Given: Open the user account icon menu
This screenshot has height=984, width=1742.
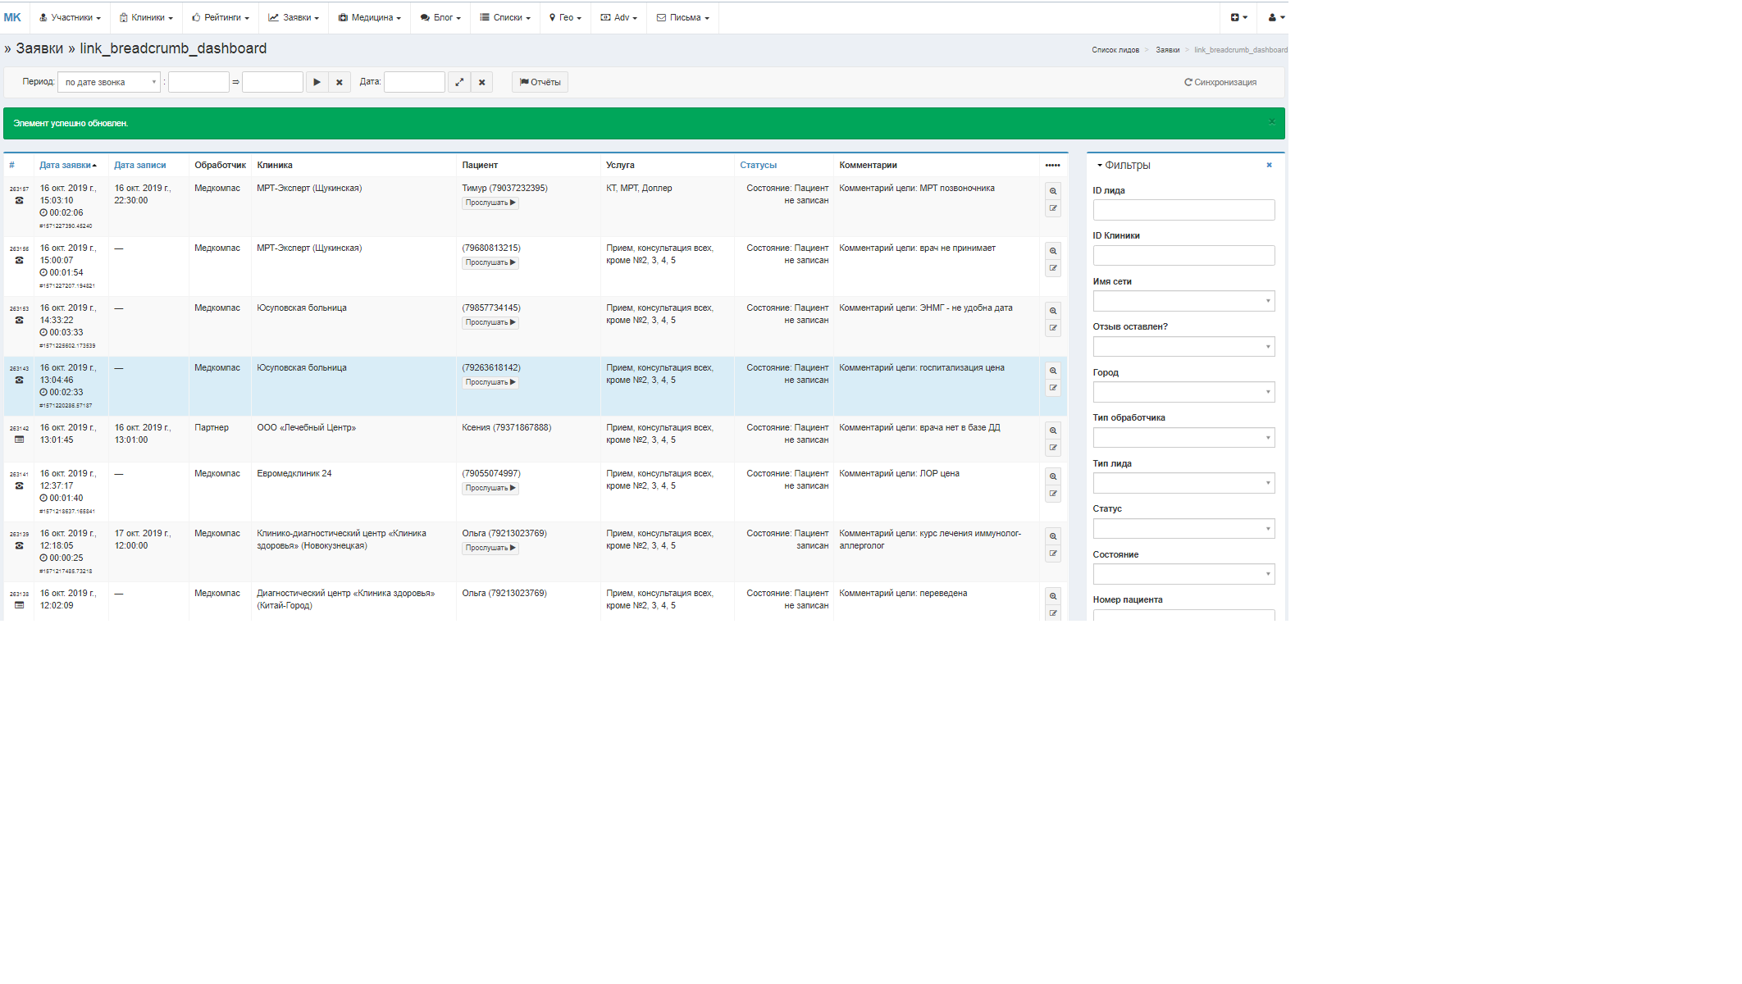Looking at the screenshot, I should (1275, 17).
